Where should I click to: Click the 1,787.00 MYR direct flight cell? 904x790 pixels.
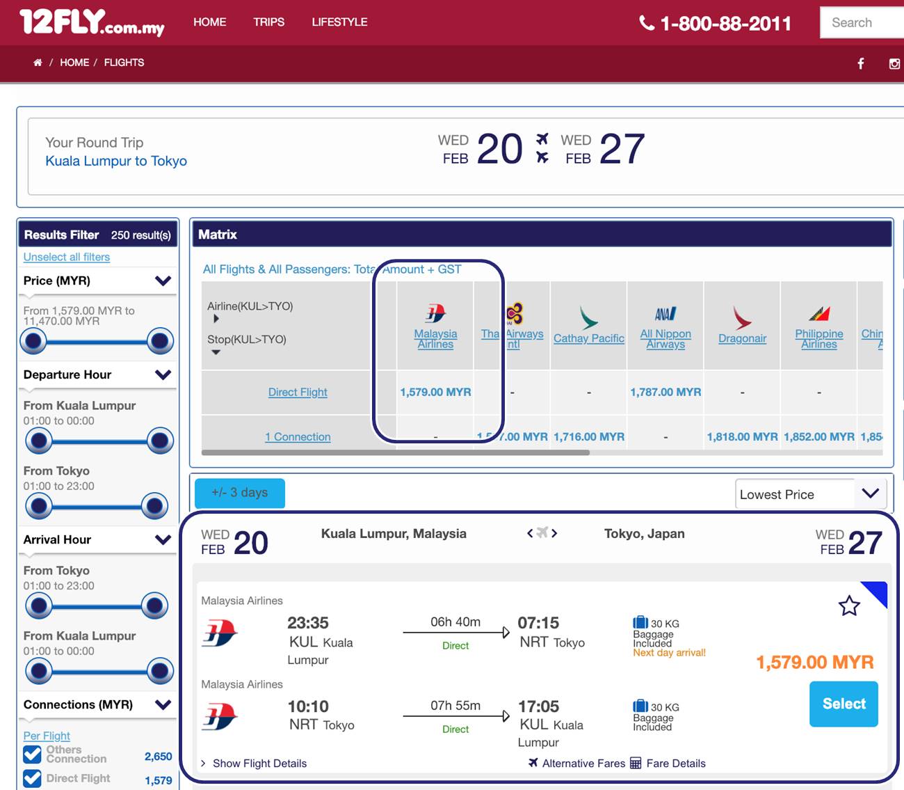[x=665, y=393]
